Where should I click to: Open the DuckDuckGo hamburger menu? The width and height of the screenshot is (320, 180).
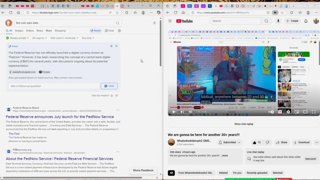154,23
